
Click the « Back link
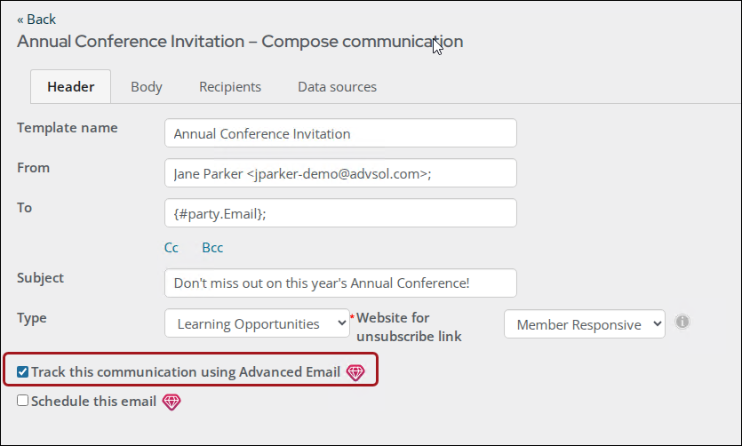pyautogui.click(x=36, y=20)
